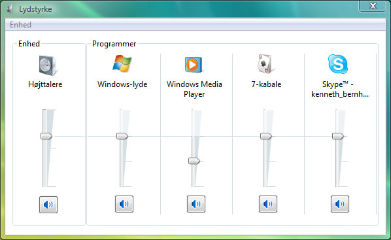Mute the 7-kabale game
Viewport: 391px width, 240px height.
[268, 204]
